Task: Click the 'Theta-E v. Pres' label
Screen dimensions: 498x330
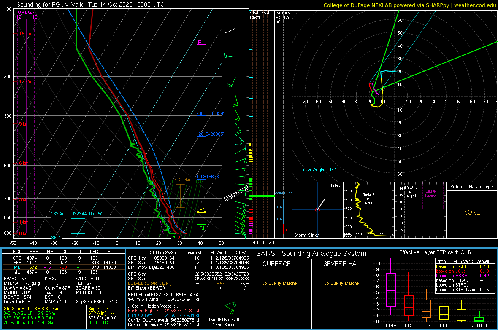Action: click(x=368, y=199)
